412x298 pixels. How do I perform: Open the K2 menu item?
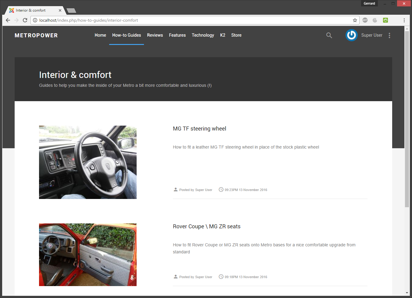[223, 35]
